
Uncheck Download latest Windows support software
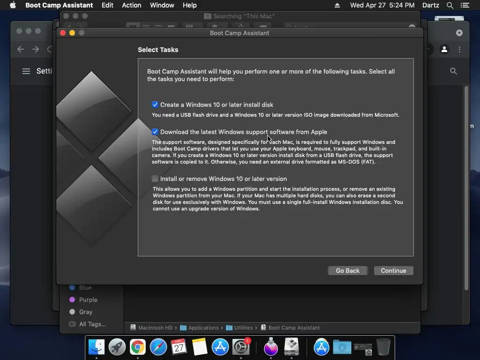coord(155,132)
